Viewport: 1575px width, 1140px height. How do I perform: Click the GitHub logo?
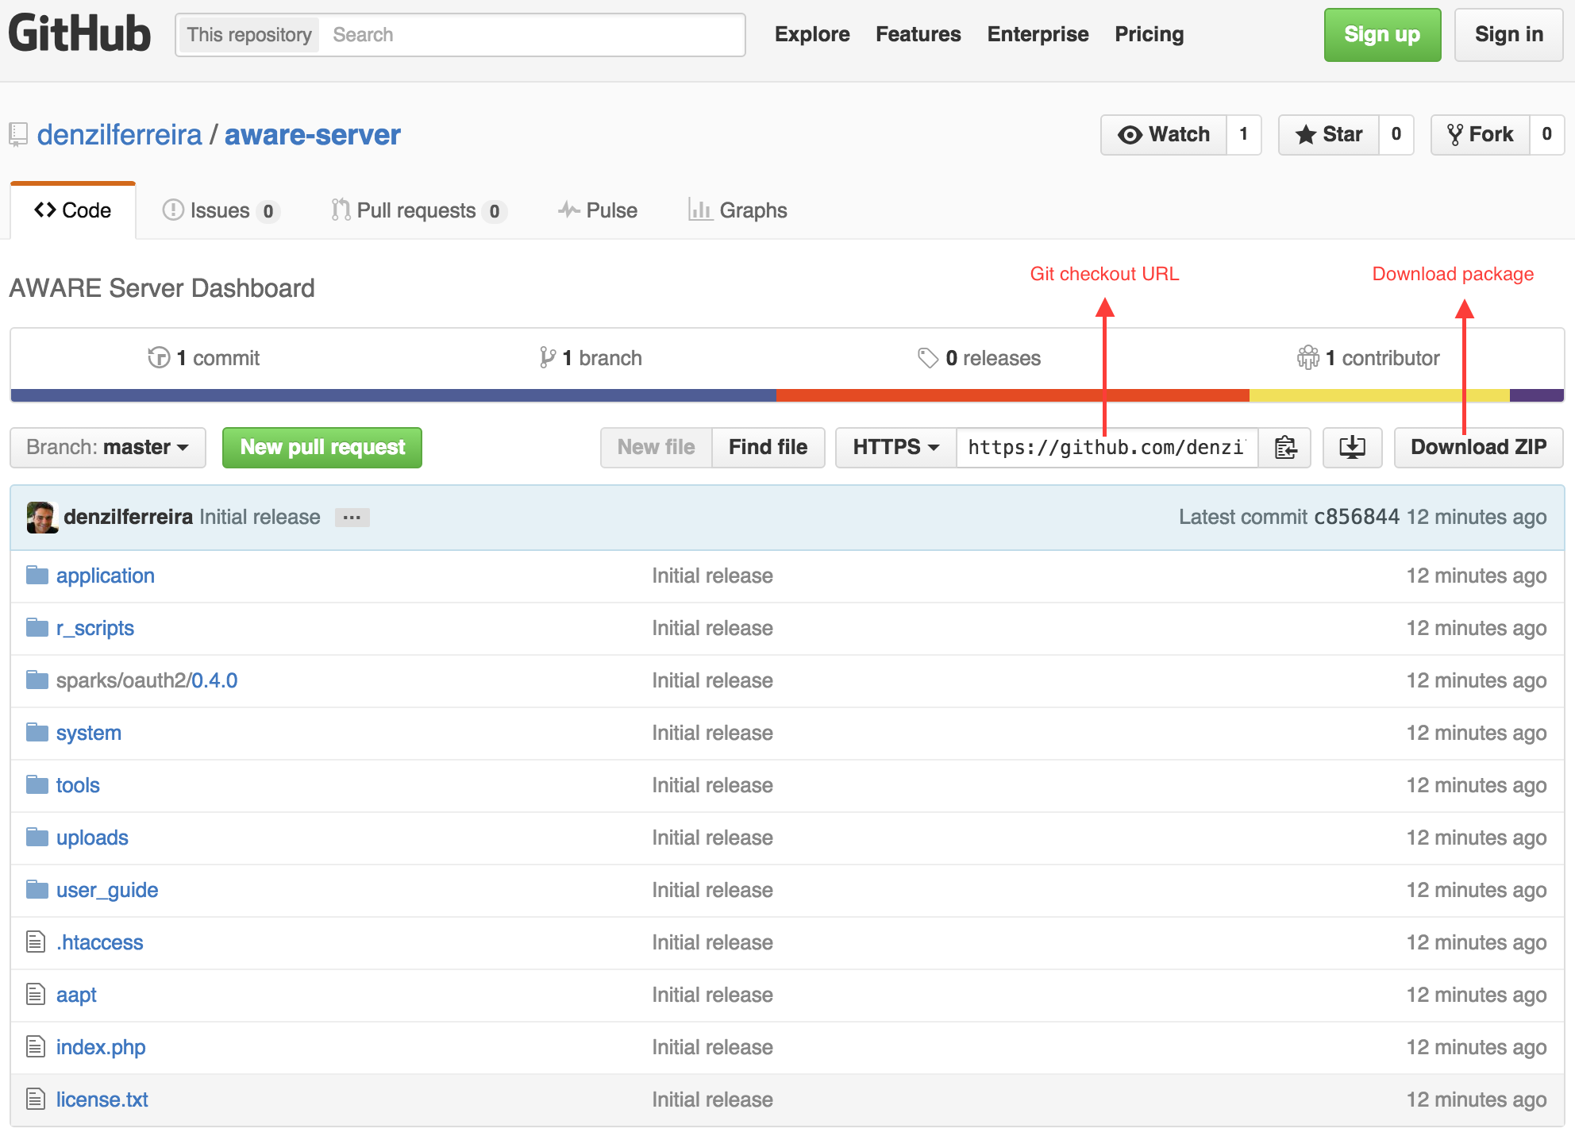coord(79,33)
